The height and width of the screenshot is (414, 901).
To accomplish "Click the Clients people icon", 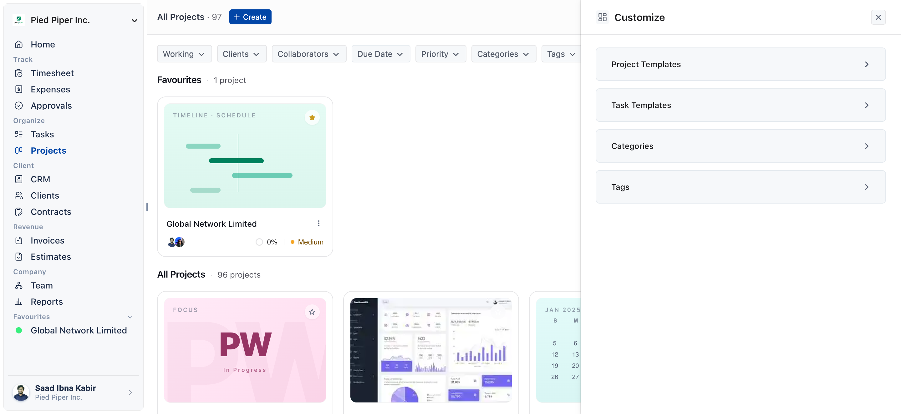I will coord(19,195).
